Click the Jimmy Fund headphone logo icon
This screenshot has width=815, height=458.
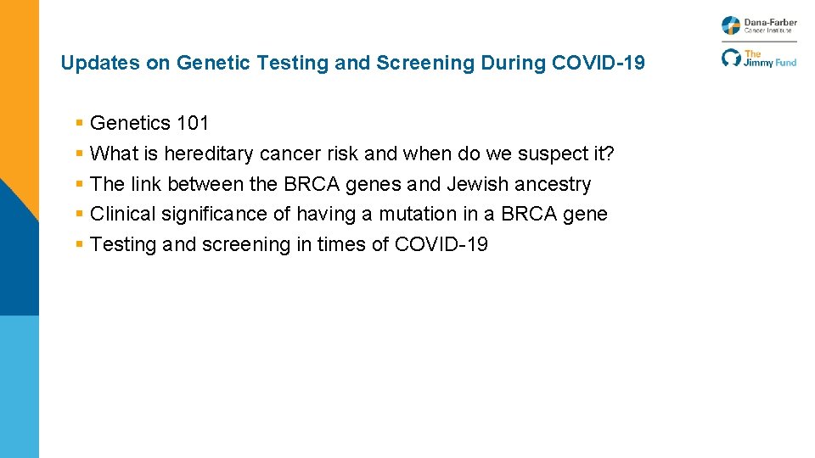pos(730,58)
